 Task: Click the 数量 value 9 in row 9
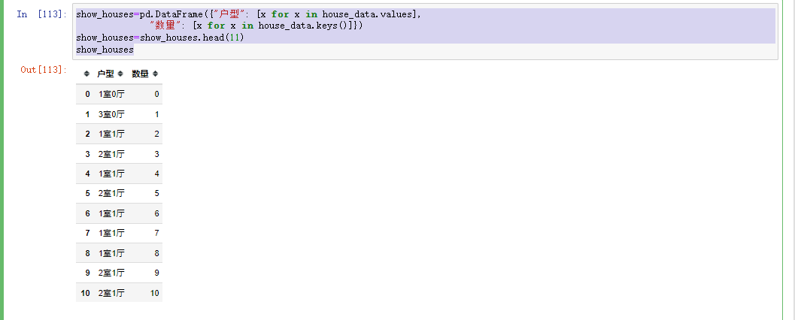pyautogui.click(x=156, y=273)
